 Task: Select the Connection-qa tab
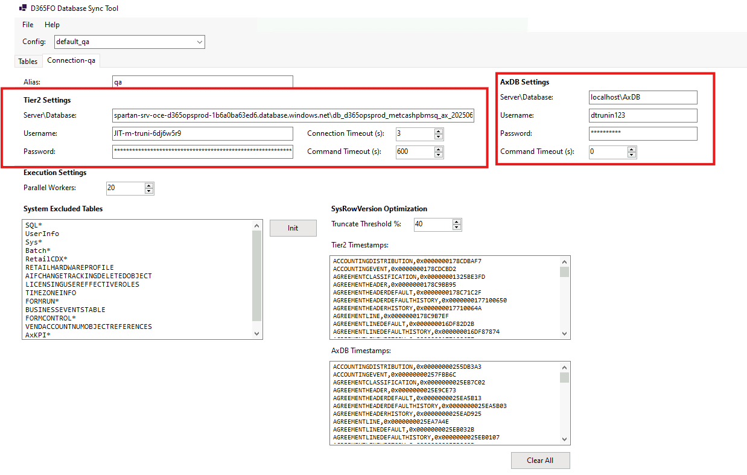(71, 60)
